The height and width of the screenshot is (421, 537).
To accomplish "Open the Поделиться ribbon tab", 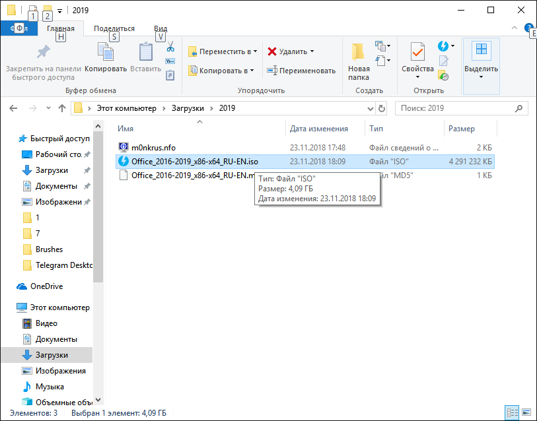I will 114,28.
